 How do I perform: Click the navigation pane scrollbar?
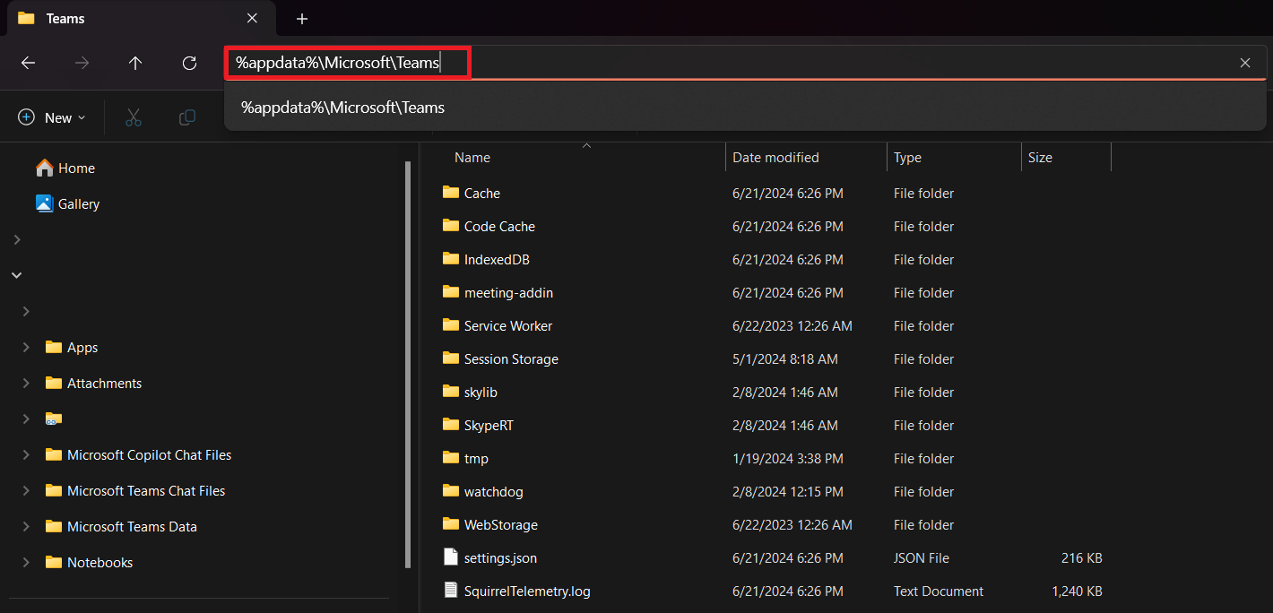click(408, 365)
